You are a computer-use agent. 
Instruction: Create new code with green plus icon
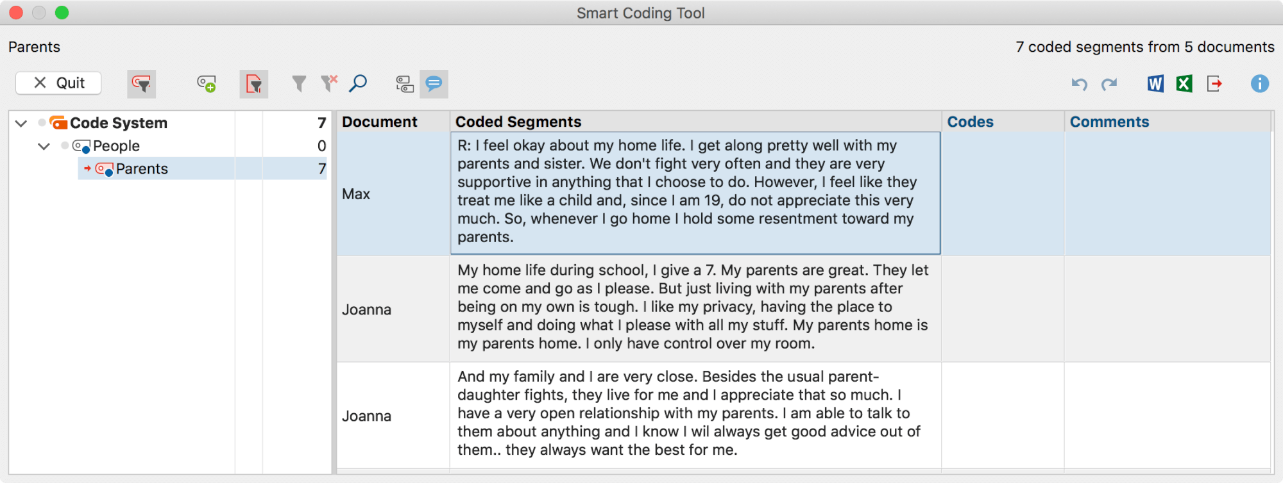tap(206, 84)
